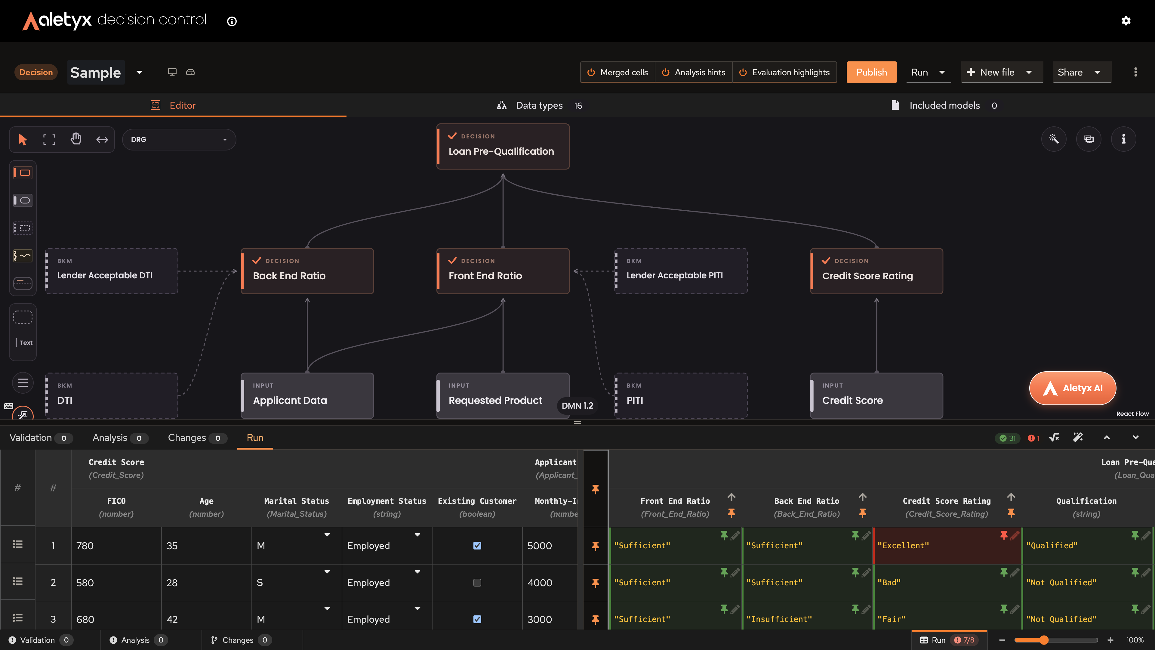The width and height of the screenshot is (1155, 650).
Task: Add a Decision node from palette
Action: tap(23, 173)
